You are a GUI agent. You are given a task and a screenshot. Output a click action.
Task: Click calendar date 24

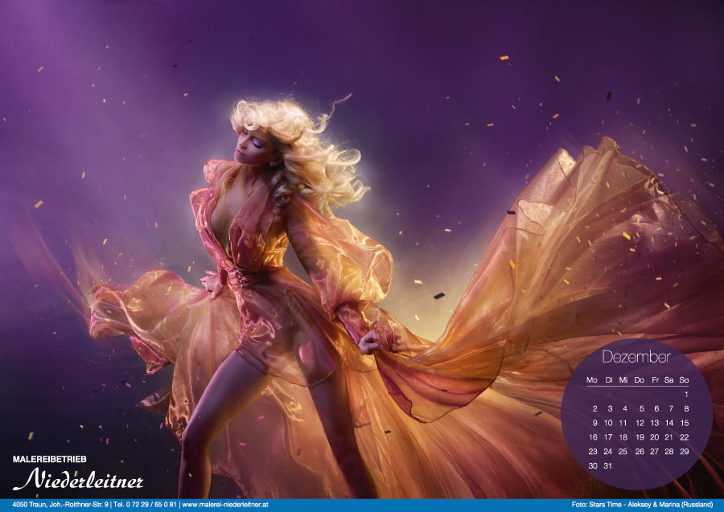608,452
